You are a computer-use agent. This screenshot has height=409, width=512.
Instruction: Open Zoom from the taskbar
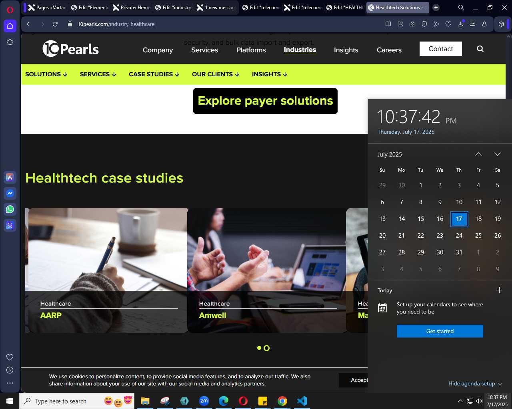point(204,401)
